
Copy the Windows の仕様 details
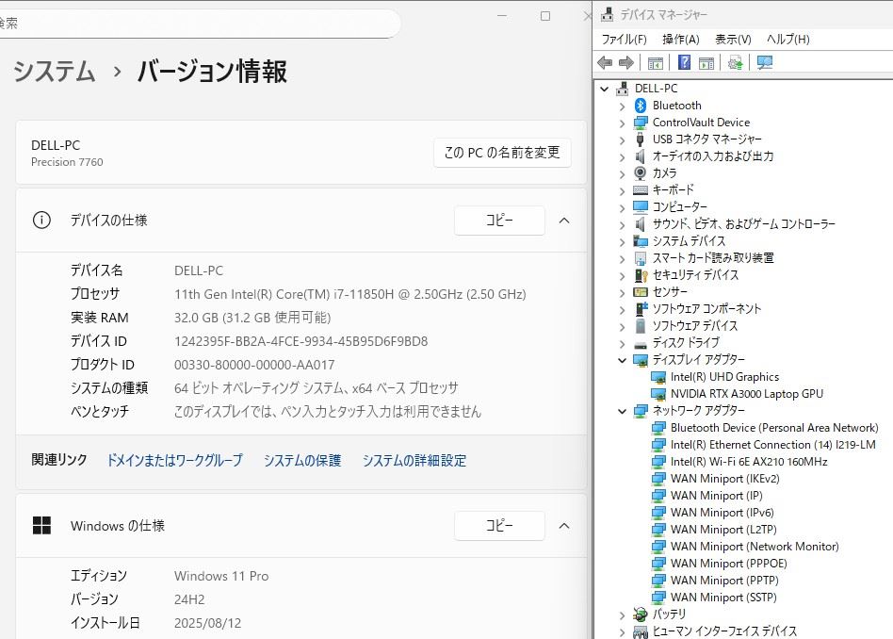499,526
